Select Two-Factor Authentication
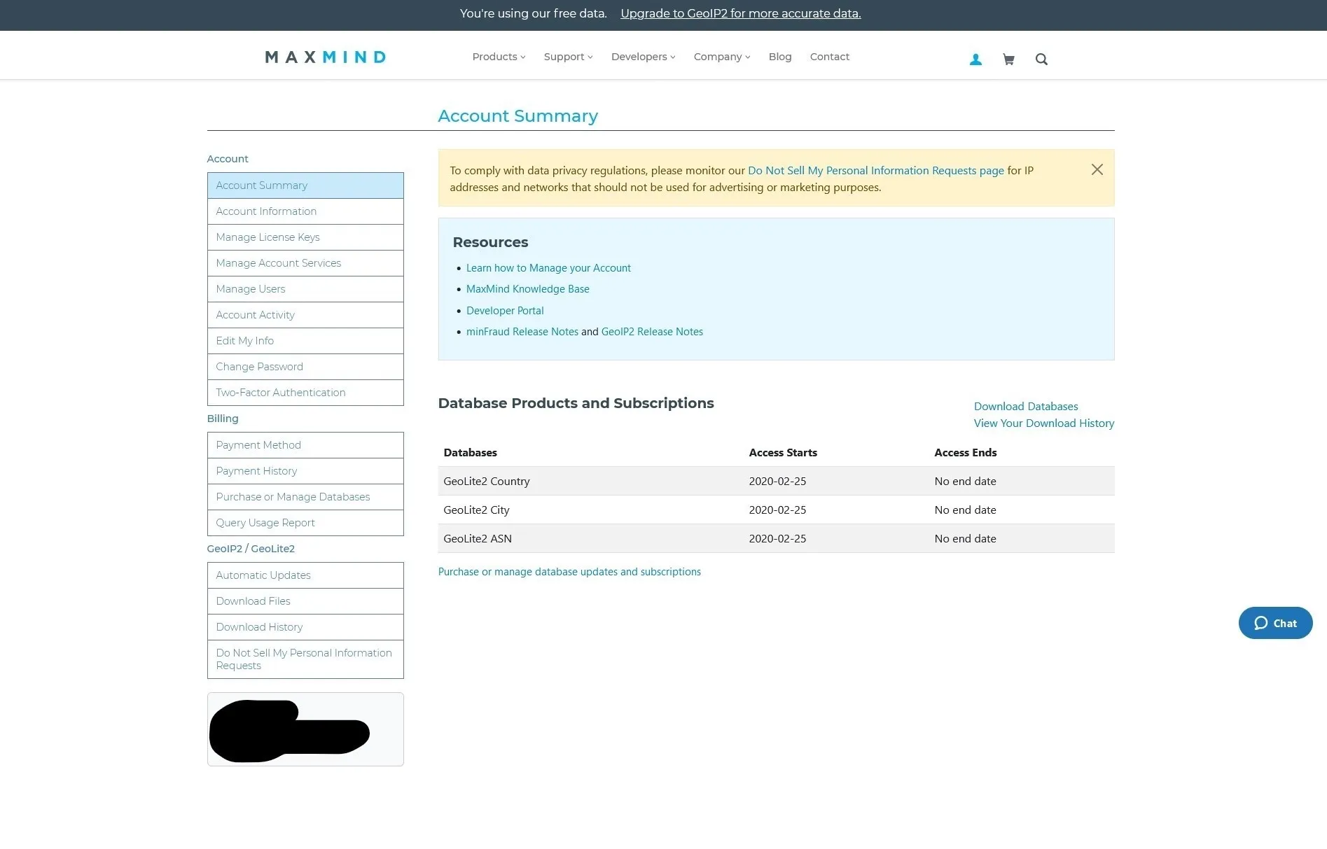Image resolution: width=1327 pixels, height=849 pixels. pyautogui.click(x=280, y=392)
